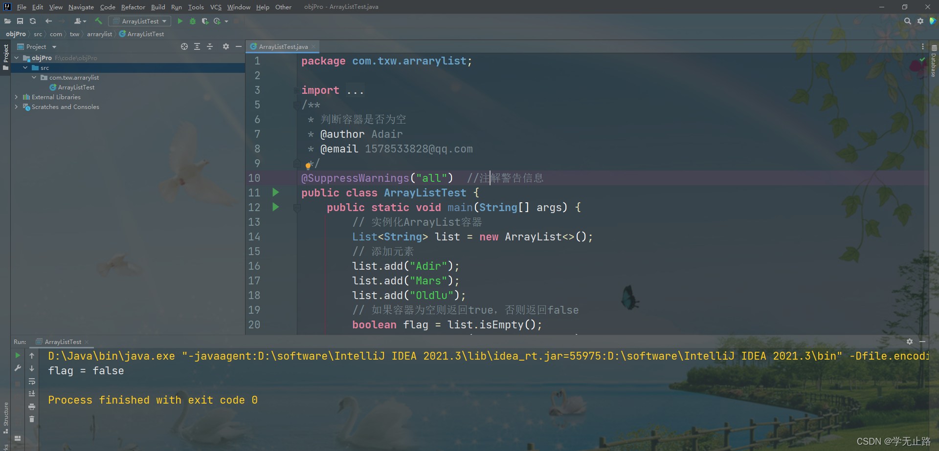This screenshot has height=451, width=939.
Task: Toggle the Database tool window side button
Action: [x=934, y=62]
